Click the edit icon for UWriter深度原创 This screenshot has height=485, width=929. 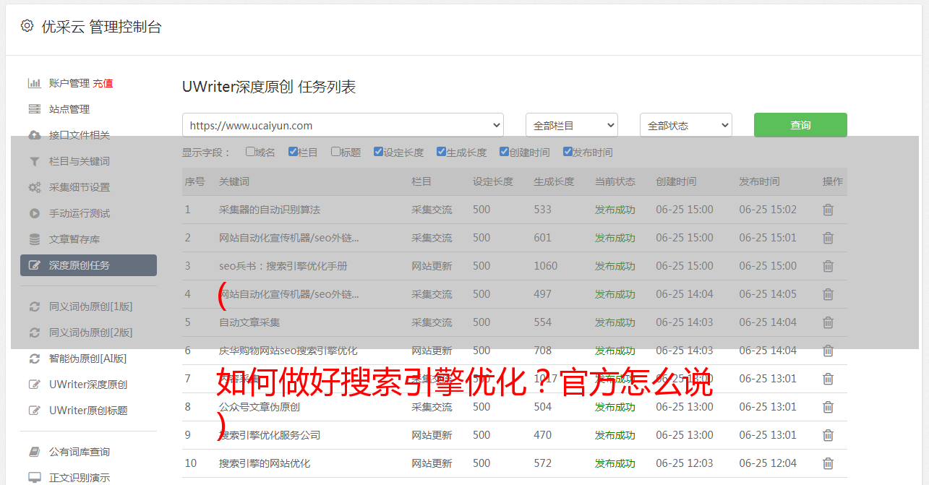click(x=34, y=385)
